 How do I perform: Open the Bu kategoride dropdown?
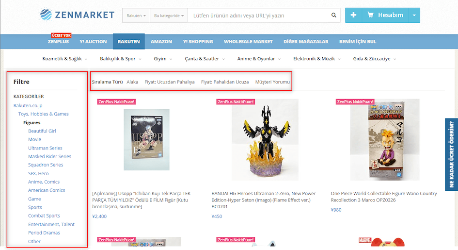(x=169, y=16)
